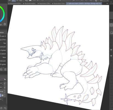Open brush size dynamics button
Image resolution: width=113 pixels, height=110 pixels.
(5, 83)
